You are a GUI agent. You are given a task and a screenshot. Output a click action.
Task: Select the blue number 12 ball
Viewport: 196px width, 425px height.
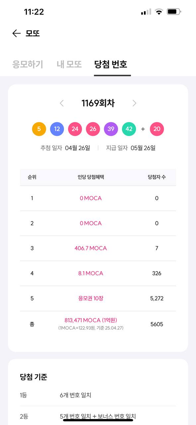57,129
